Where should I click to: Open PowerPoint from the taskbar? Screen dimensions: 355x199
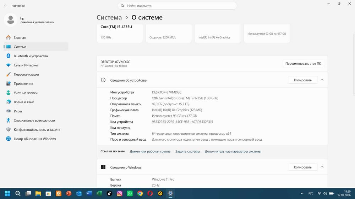(69, 193)
